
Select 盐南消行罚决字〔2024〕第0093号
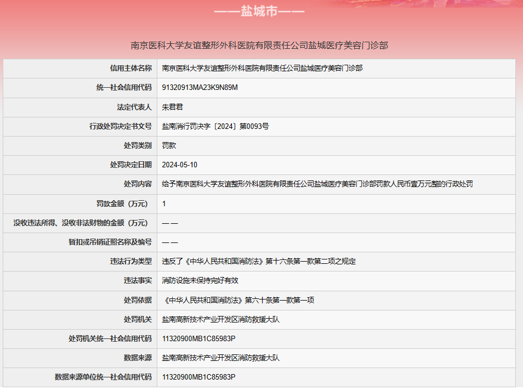point(215,127)
